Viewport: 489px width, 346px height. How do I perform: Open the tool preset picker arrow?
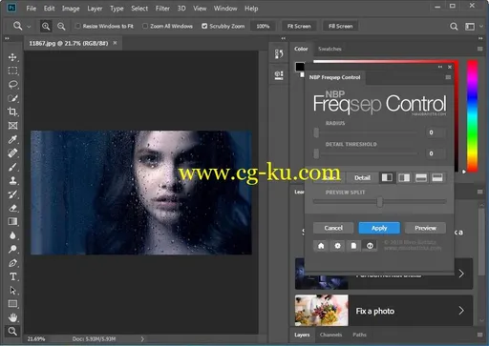click(x=29, y=27)
